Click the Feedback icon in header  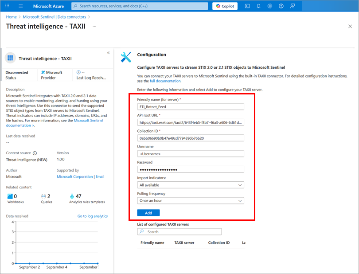[x=293, y=6]
